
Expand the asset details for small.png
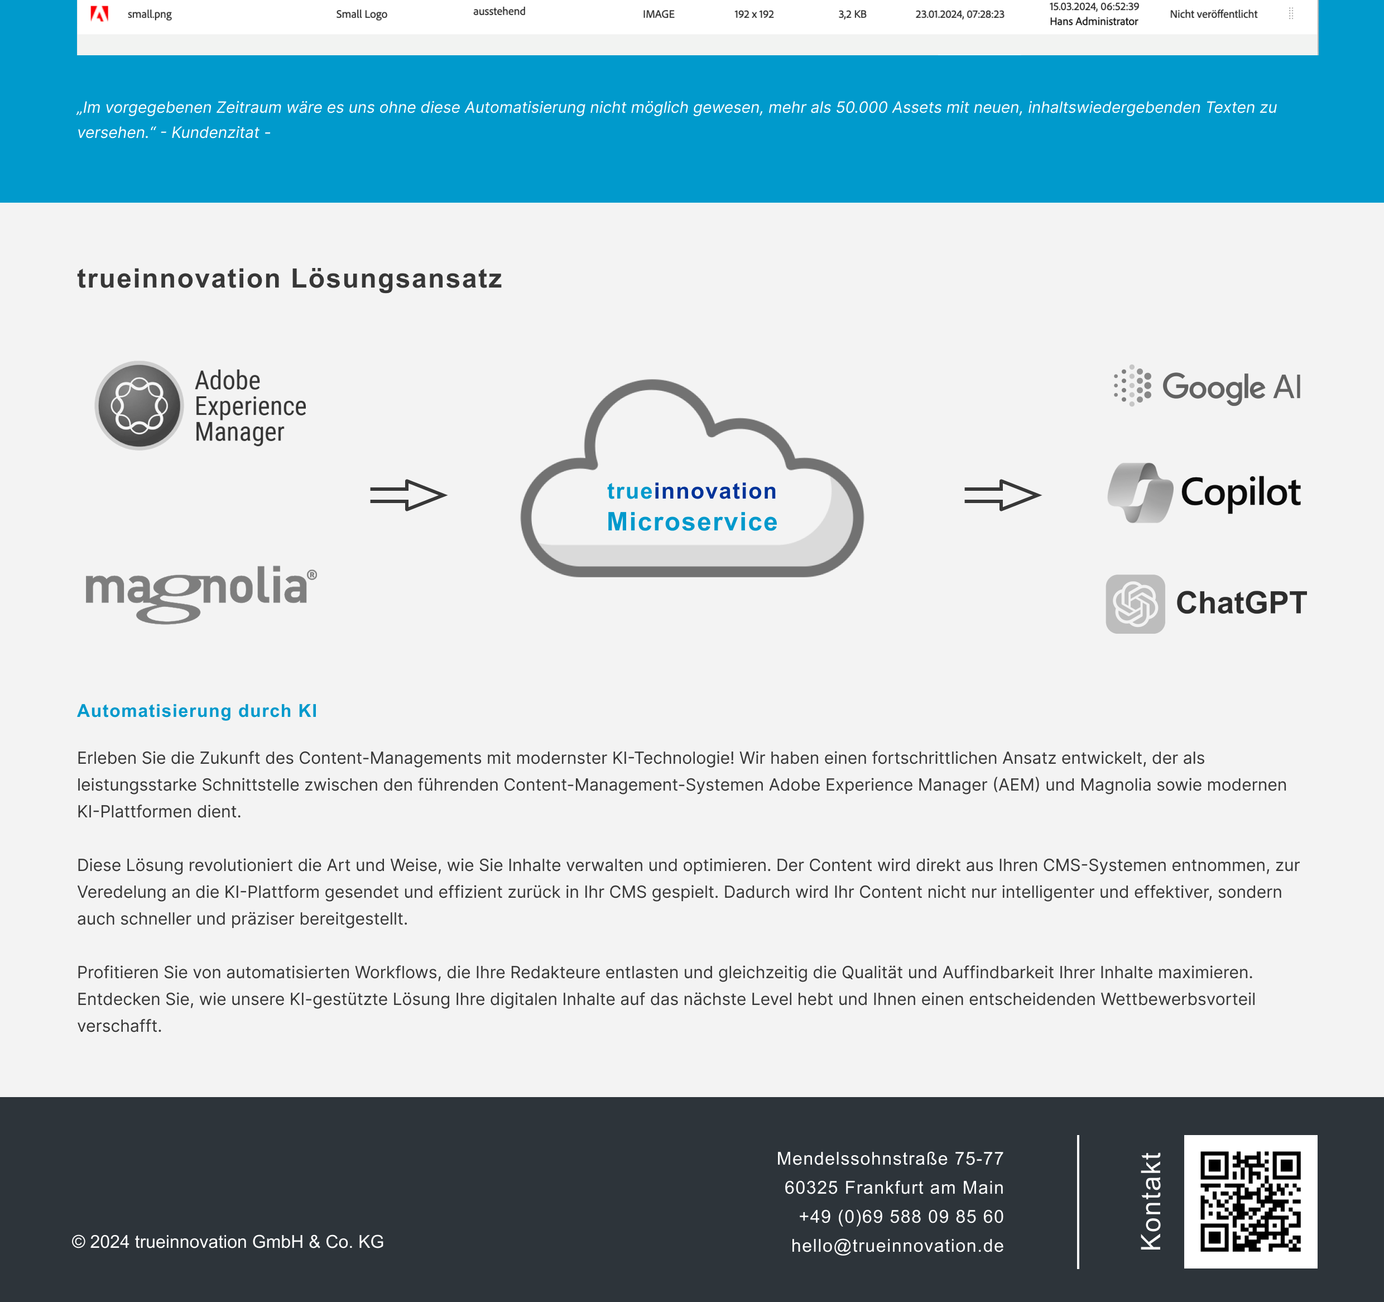tap(1292, 13)
